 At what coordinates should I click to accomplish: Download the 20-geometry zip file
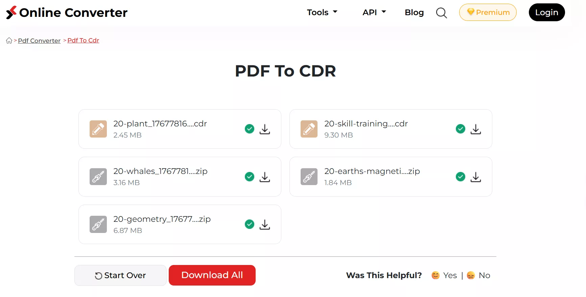click(x=264, y=225)
